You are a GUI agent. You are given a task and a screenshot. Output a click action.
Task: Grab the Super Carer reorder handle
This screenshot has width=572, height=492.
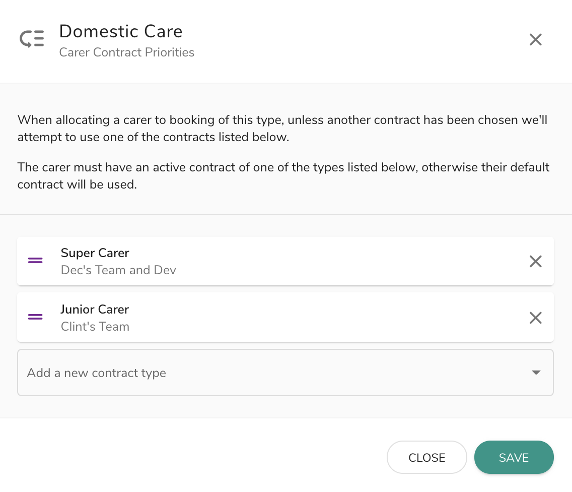(x=35, y=261)
